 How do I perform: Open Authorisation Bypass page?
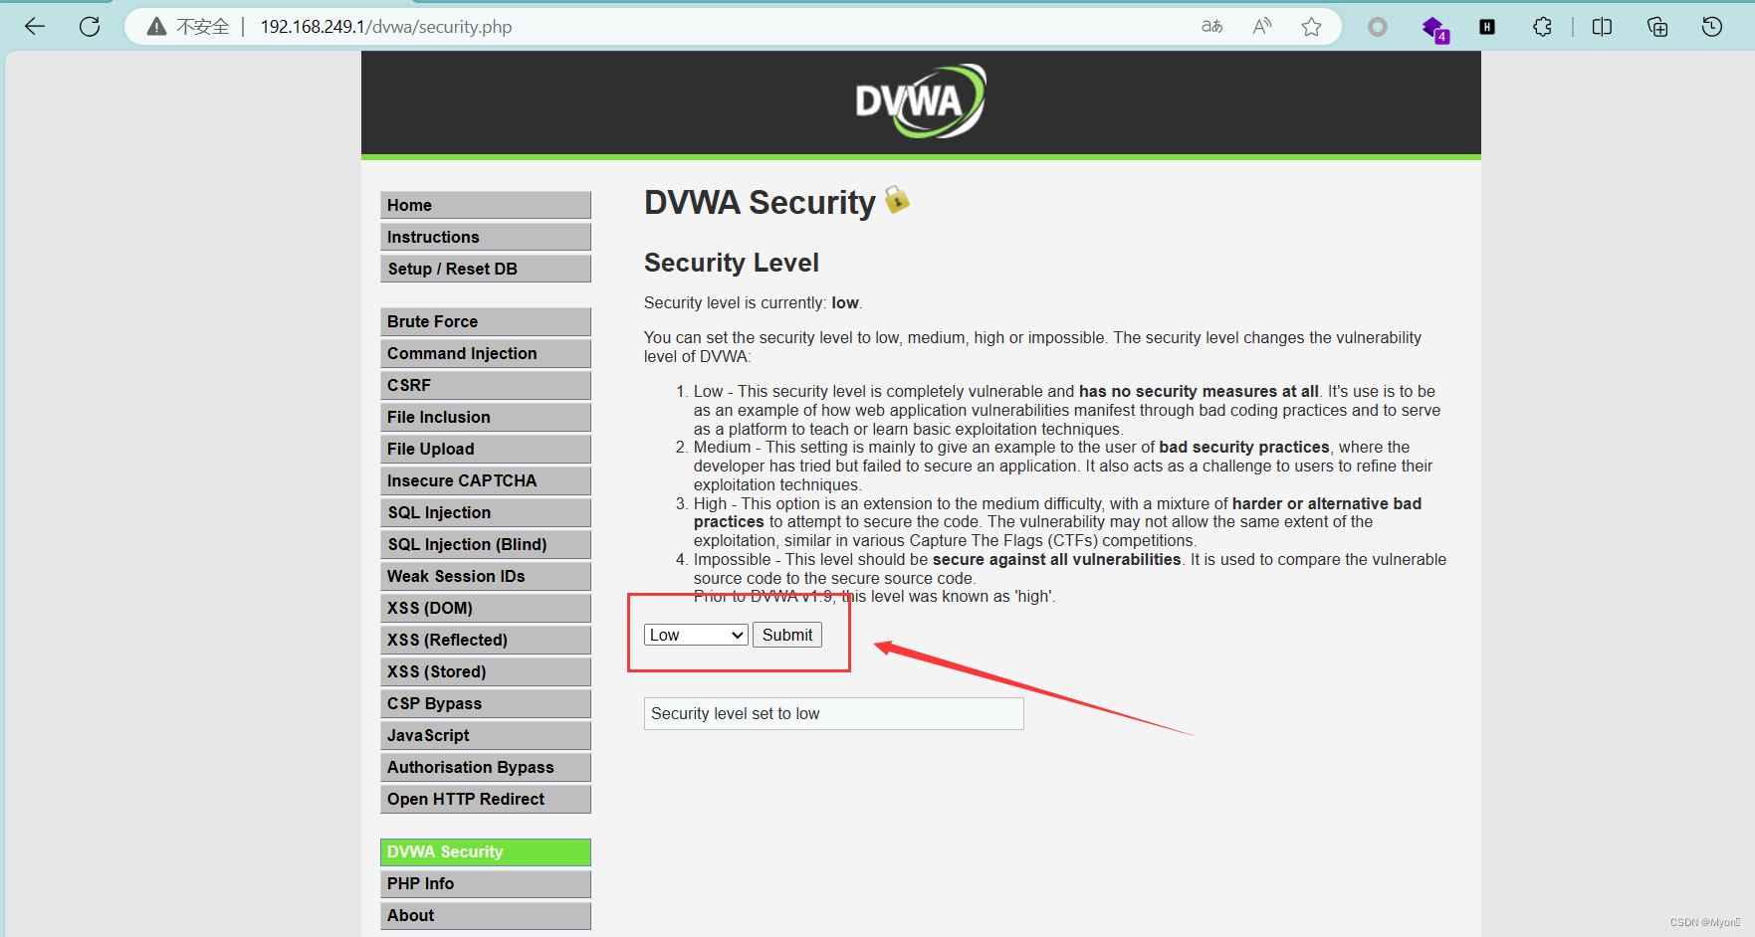click(486, 767)
